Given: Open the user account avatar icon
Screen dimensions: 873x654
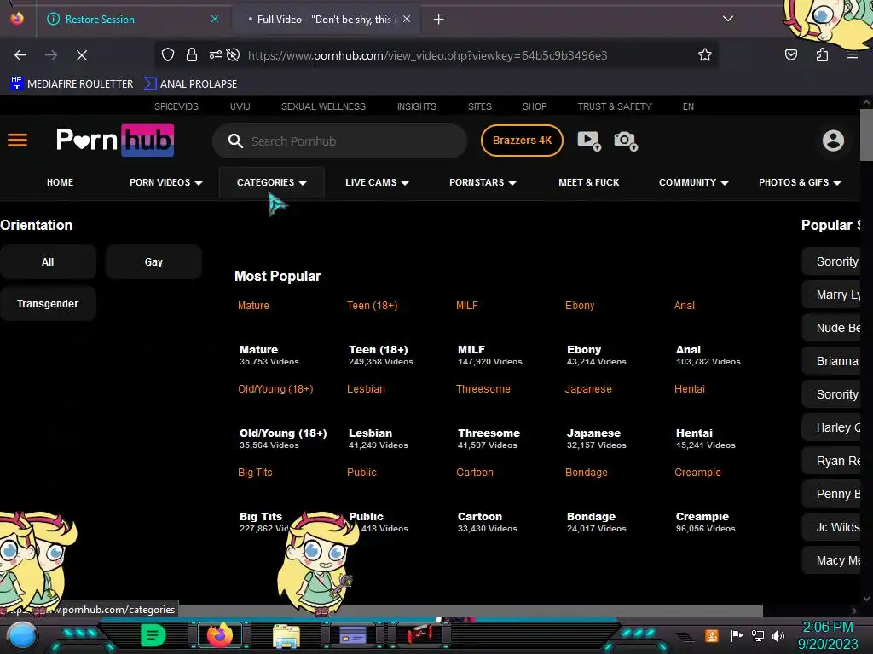Looking at the screenshot, I should pos(833,141).
